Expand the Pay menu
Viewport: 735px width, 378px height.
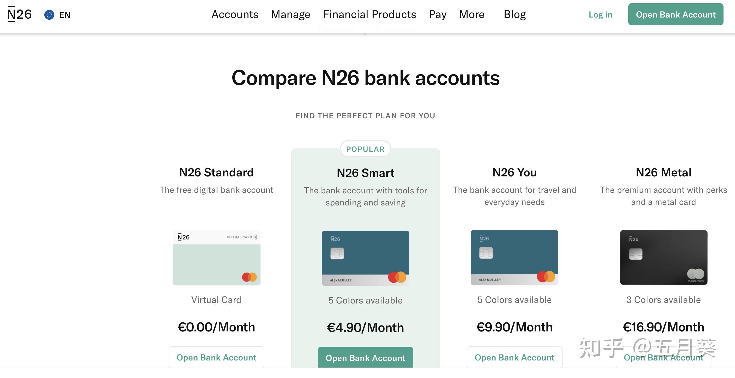point(437,14)
